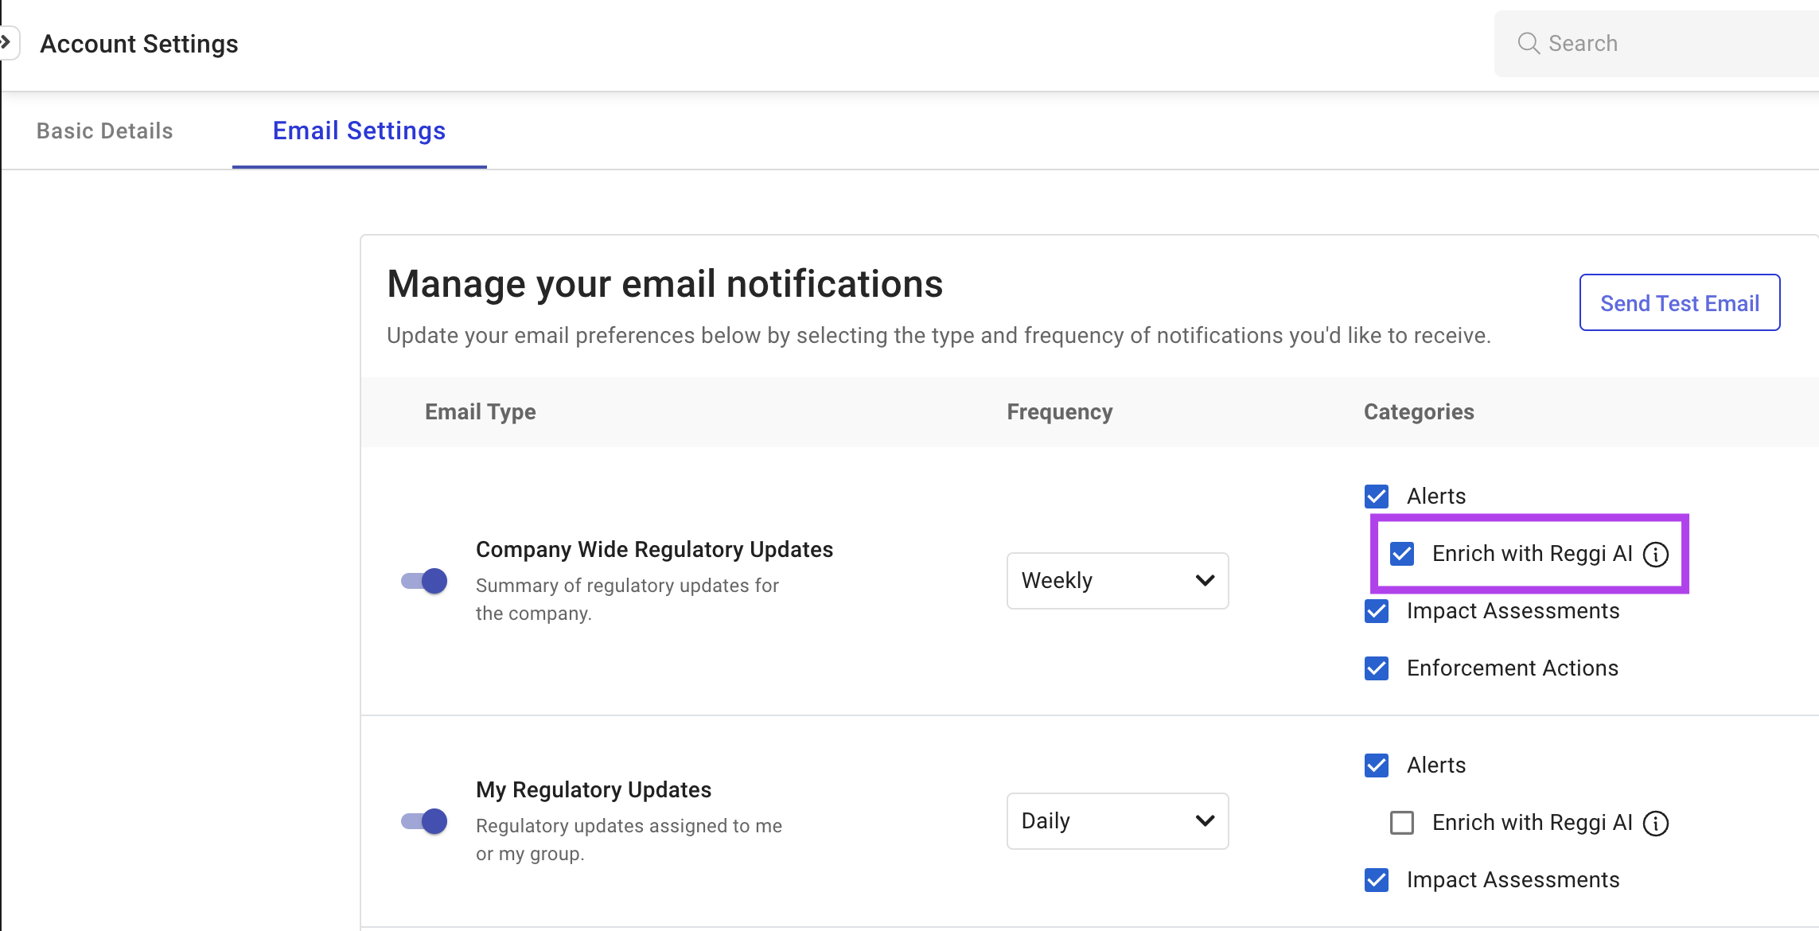This screenshot has width=1819, height=931.
Task: Toggle Company Wide Regulatory Updates switch
Action: click(x=424, y=581)
